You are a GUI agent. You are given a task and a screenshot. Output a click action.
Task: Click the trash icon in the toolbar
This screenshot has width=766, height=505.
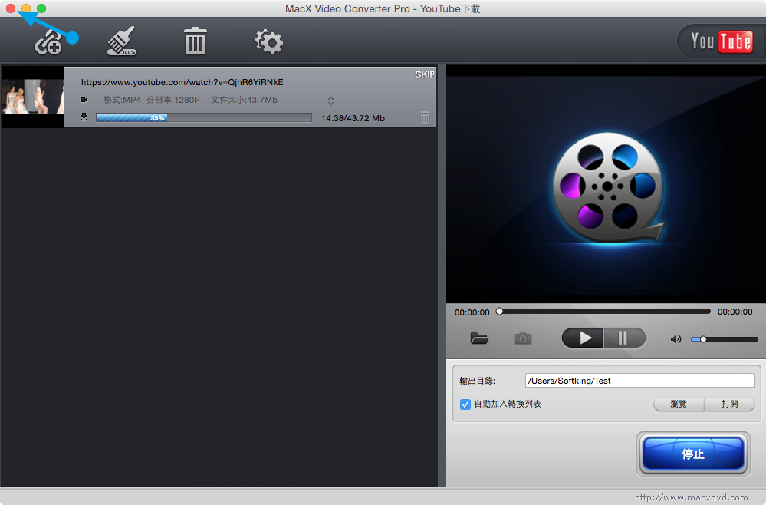coord(196,41)
